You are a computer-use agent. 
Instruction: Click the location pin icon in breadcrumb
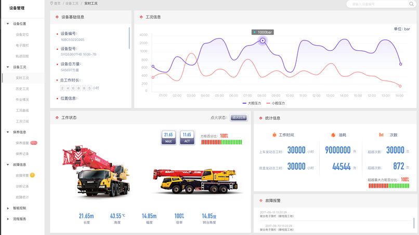[x=51, y=3]
